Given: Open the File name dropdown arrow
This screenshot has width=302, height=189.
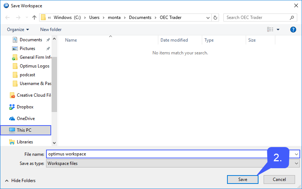Looking at the screenshot, I should click(297, 154).
